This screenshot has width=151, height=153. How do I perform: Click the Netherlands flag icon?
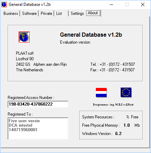(101, 92)
